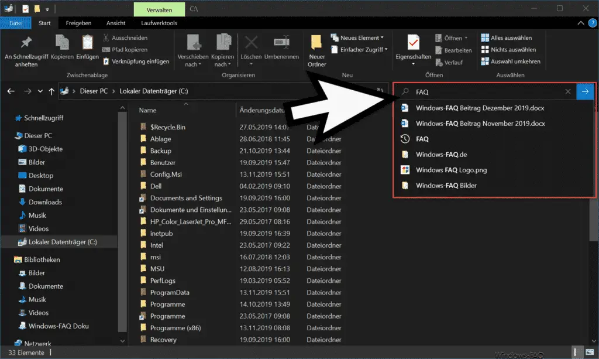Select Windows-FAQ Beitrag Dezember 2019.docx suggestion
This screenshot has width=599, height=359.
[494, 108]
